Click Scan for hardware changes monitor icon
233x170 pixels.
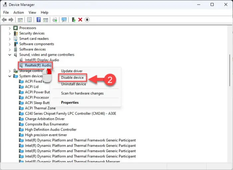tap(64, 20)
